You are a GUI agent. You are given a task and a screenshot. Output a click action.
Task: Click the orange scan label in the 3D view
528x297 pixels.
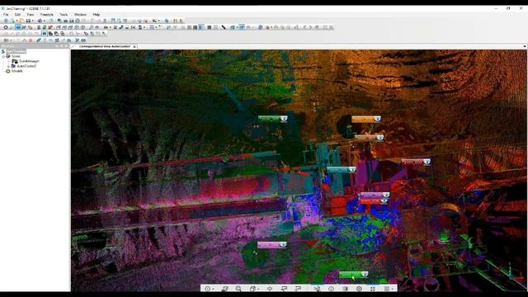[366, 119]
